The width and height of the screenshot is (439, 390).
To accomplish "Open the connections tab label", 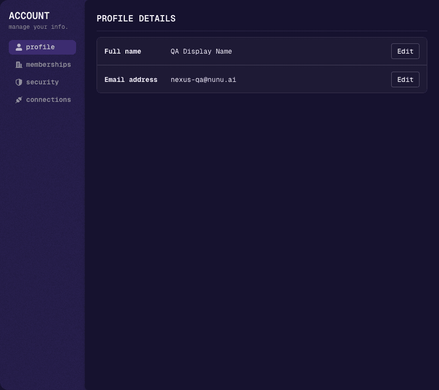I will (48, 99).
